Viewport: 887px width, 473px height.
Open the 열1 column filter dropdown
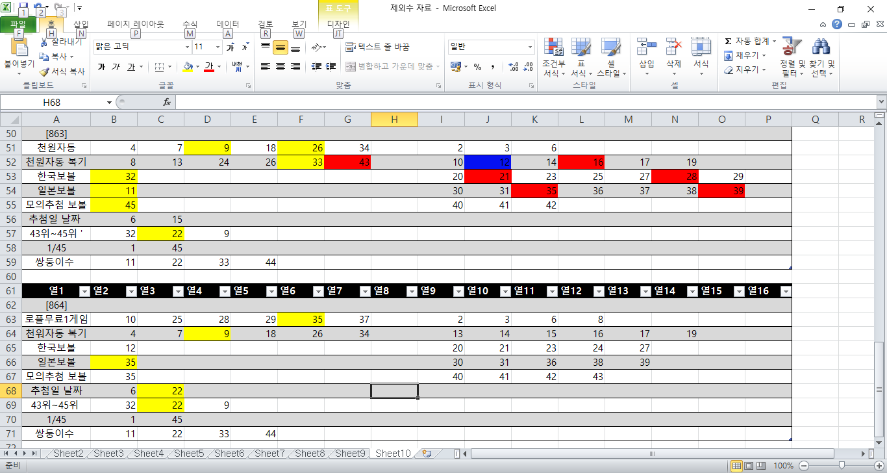84,291
